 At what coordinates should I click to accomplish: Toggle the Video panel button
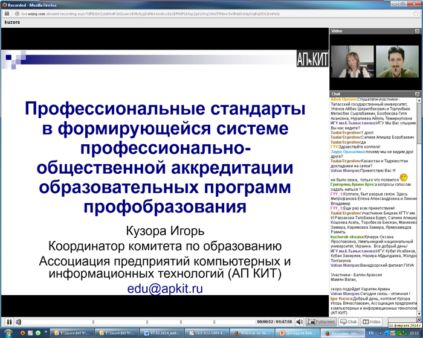pyautogui.click(x=372, y=322)
